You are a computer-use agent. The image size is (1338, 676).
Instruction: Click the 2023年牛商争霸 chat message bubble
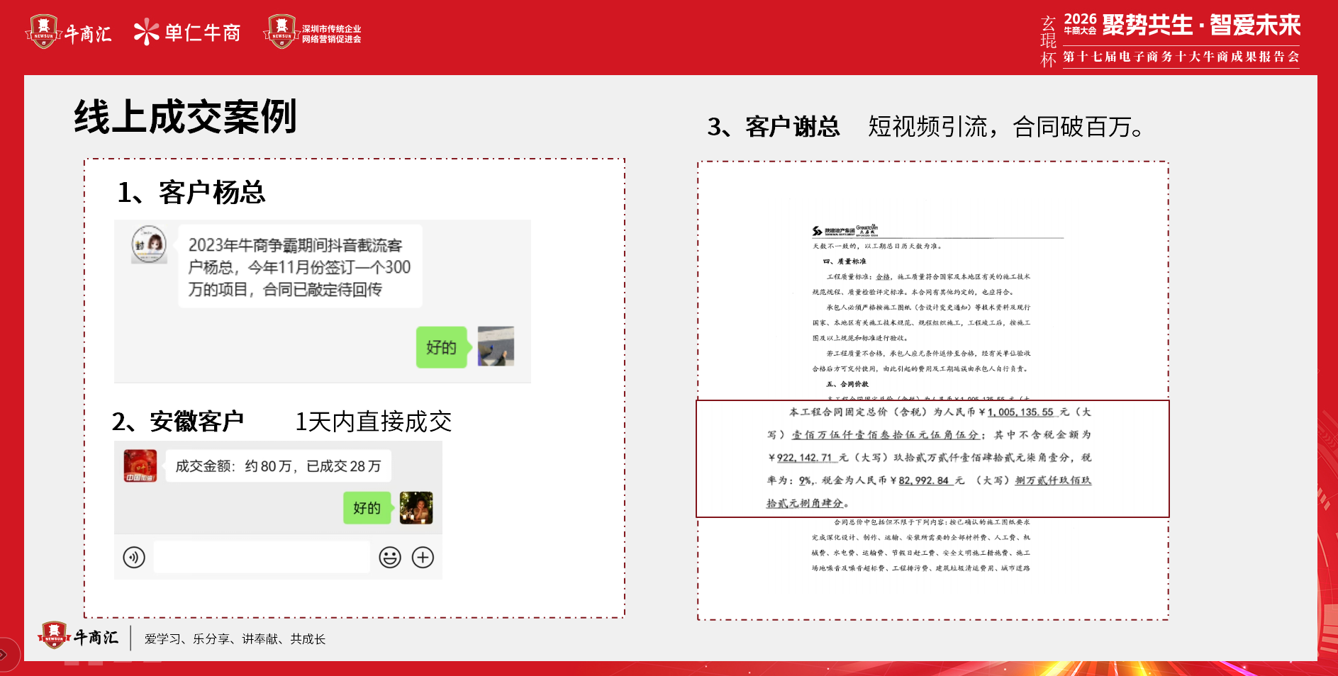pos(300,266)
